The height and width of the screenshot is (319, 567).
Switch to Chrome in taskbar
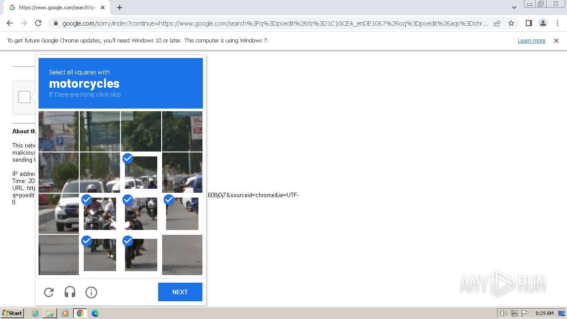click(x=80, y=313)
